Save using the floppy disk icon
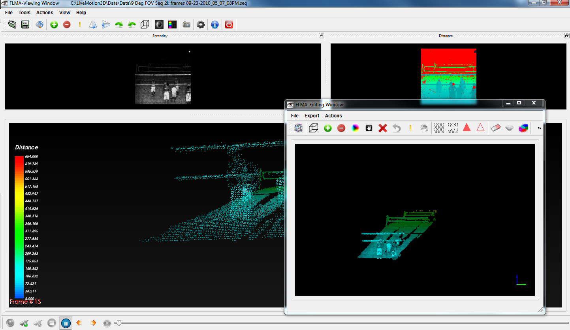 point(25,25)
